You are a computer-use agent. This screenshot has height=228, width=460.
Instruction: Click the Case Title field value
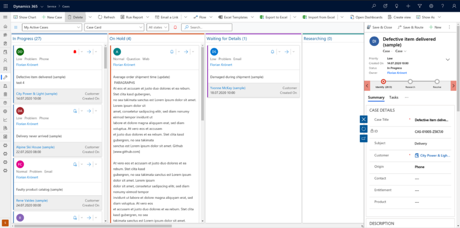pos(431,120)
